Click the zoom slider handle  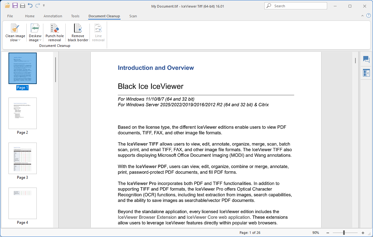344,233
